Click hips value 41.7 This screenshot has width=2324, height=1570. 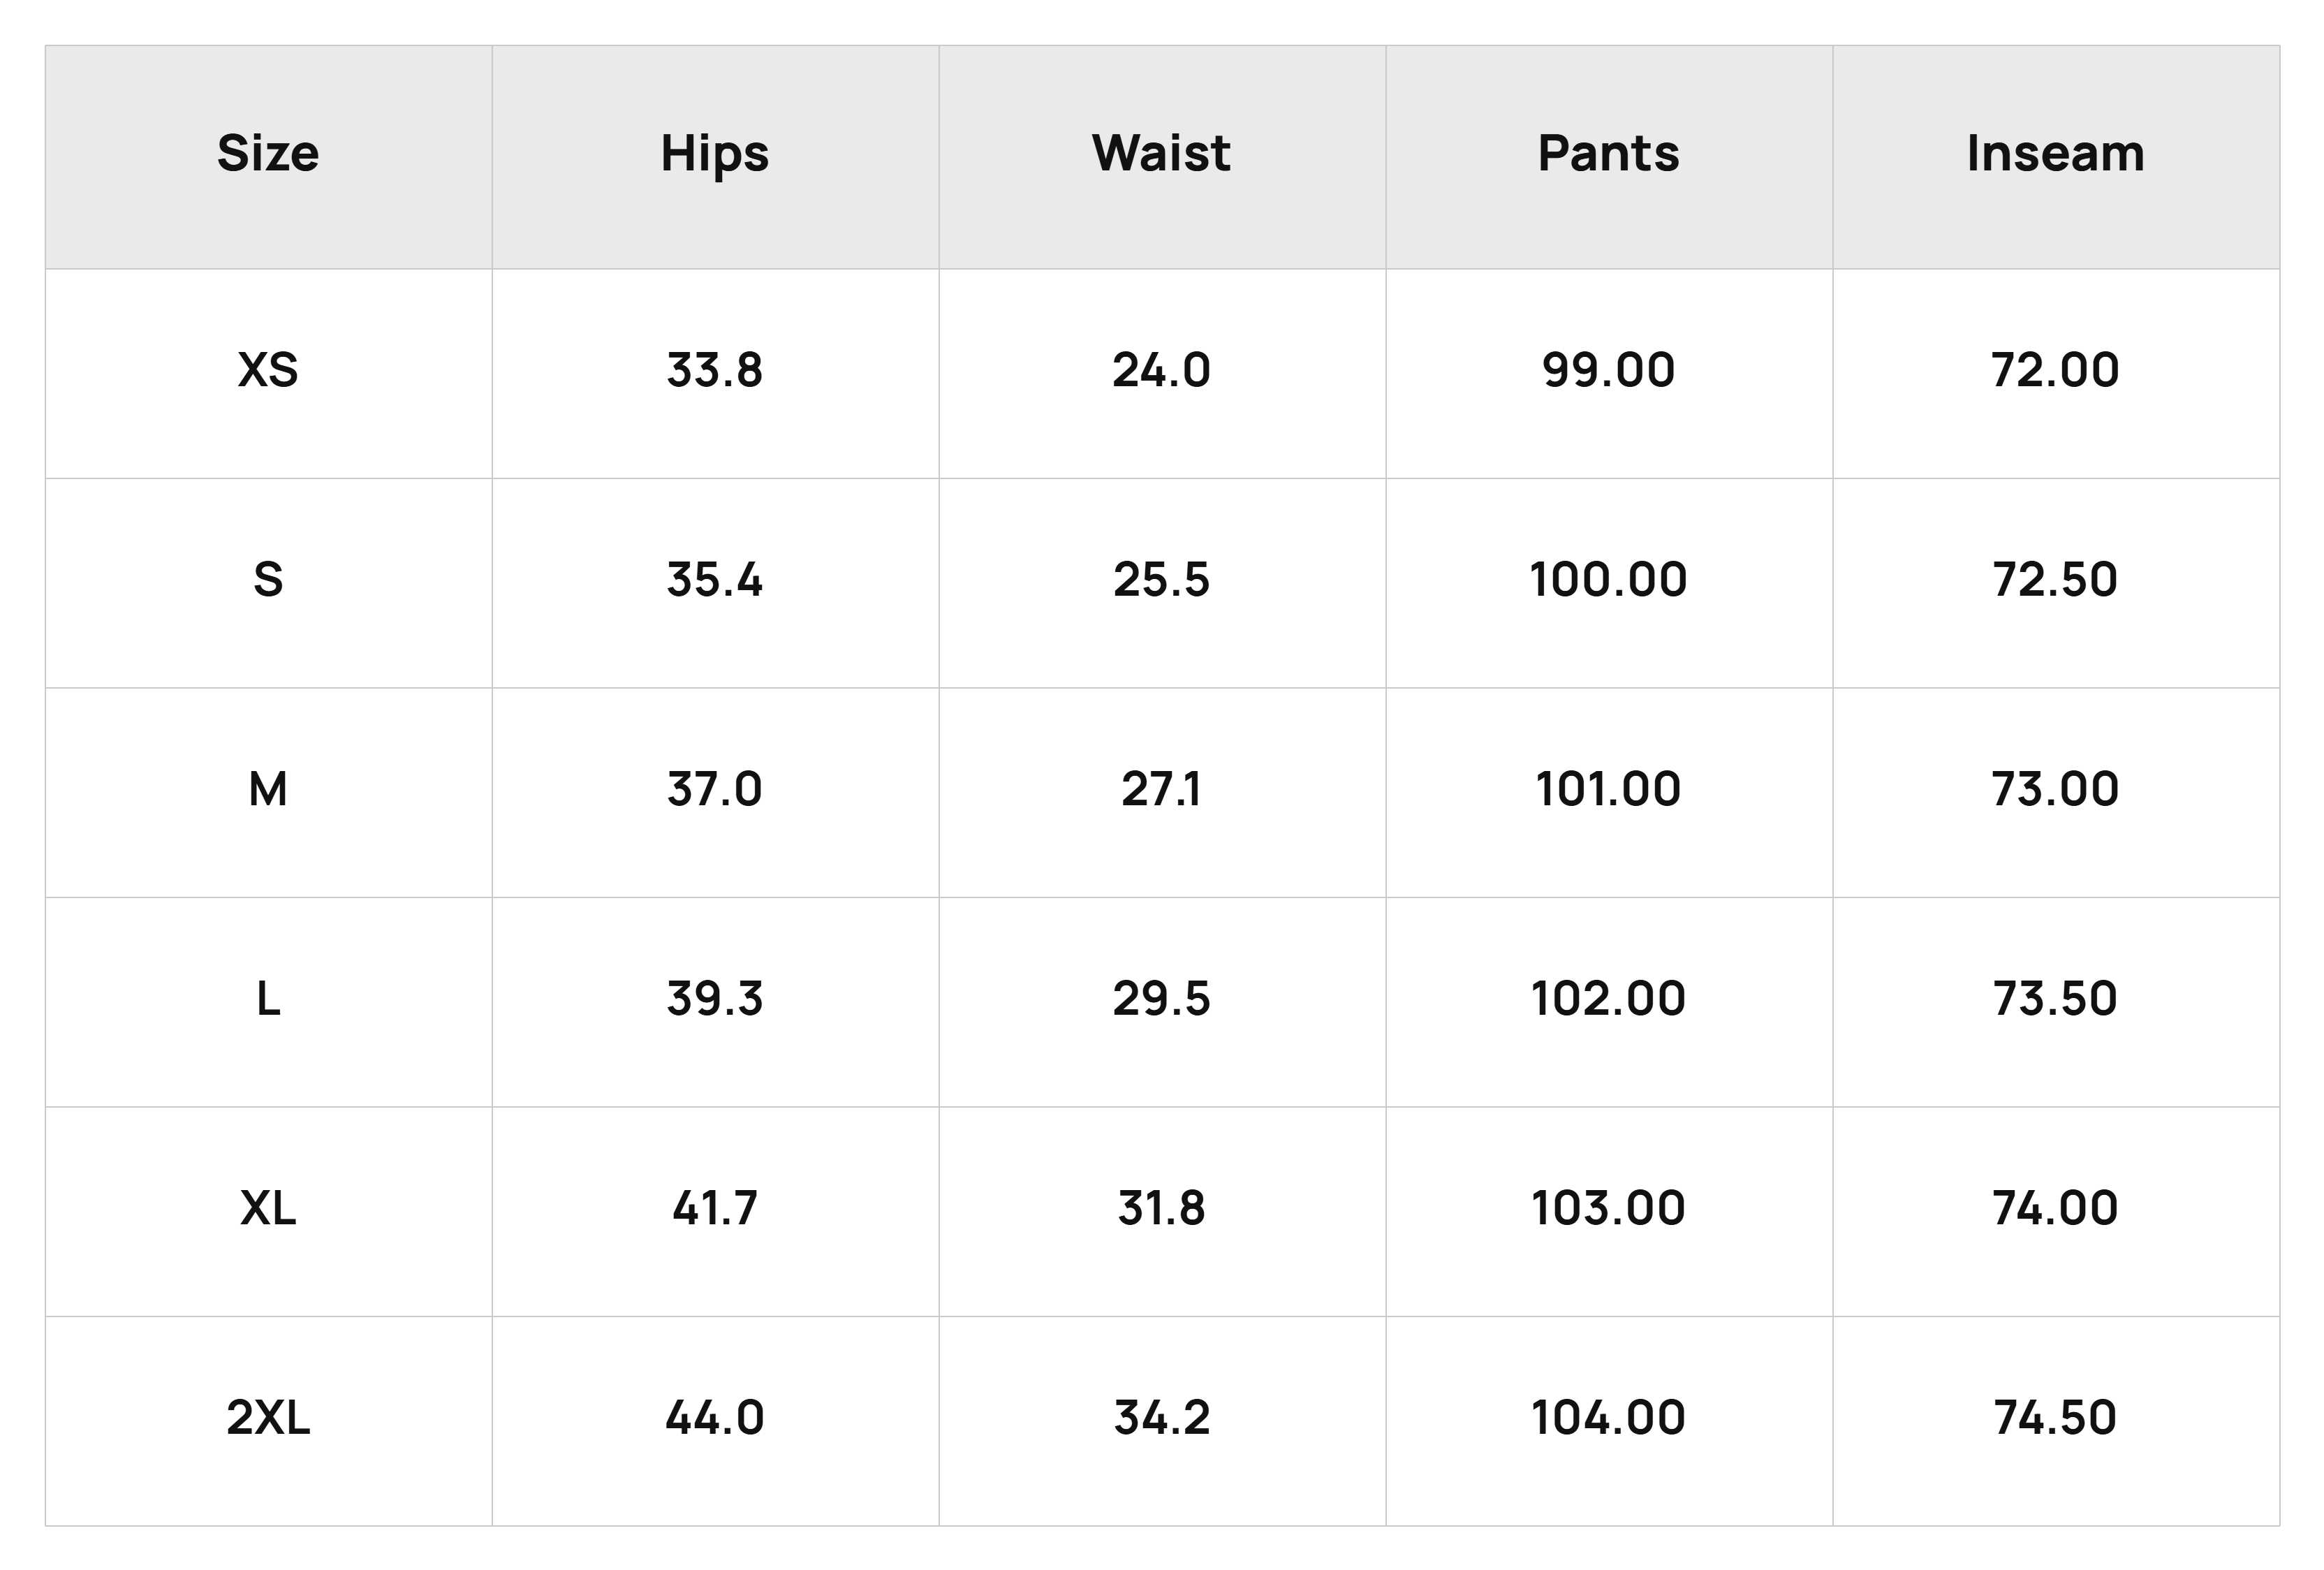[x=715, y=1209]
